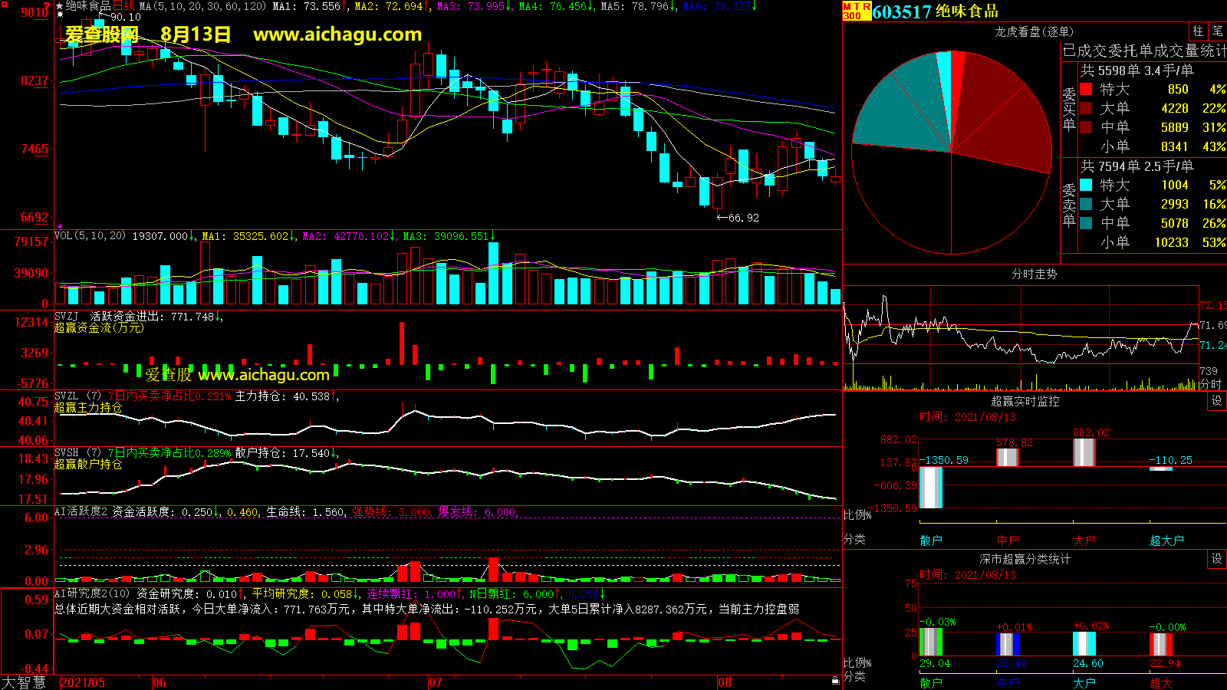
Task: Click the sun-like marker icon under the star
Action: 60,15
